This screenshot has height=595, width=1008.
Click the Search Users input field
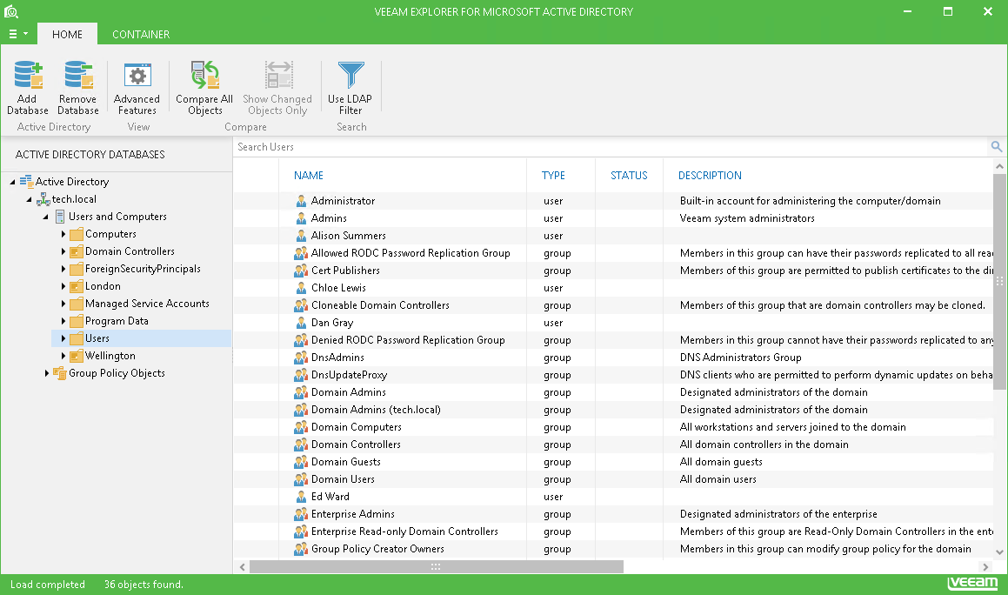(x=610, y=147)
